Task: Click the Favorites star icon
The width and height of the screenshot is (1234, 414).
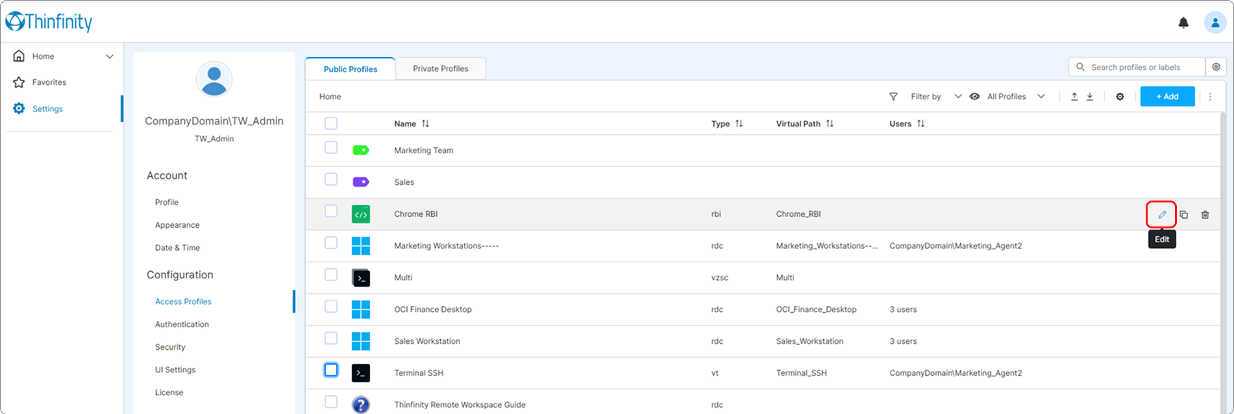Action: [x=19, y=82]
